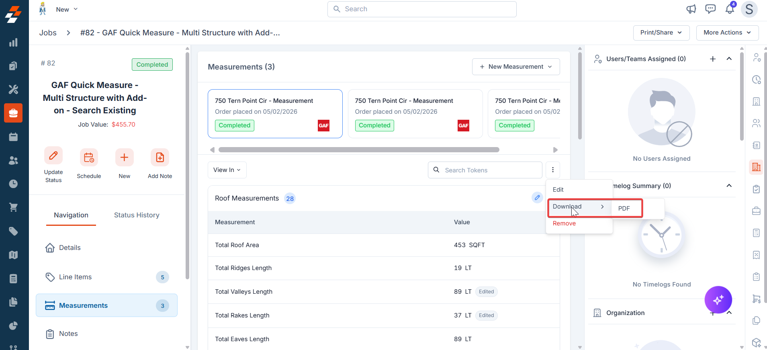Screen dimensions: 767x350
Task: Open the pie chart reports sidebar icon
Action: pyautogui.click(x=13, y=325)
